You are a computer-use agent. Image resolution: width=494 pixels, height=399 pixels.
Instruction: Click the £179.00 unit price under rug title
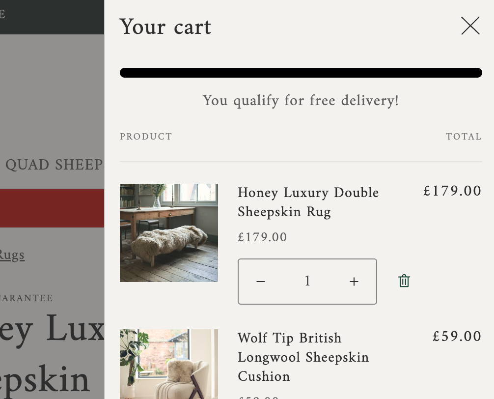pyautogui.click(x=262, y=237)
